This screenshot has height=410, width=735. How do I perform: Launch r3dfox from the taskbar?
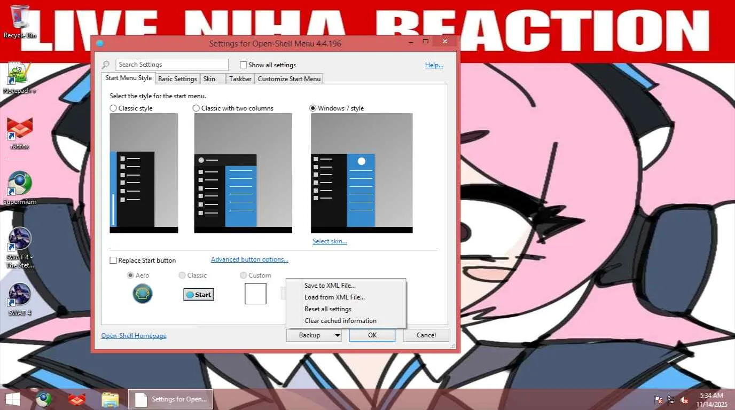point(77,399)
